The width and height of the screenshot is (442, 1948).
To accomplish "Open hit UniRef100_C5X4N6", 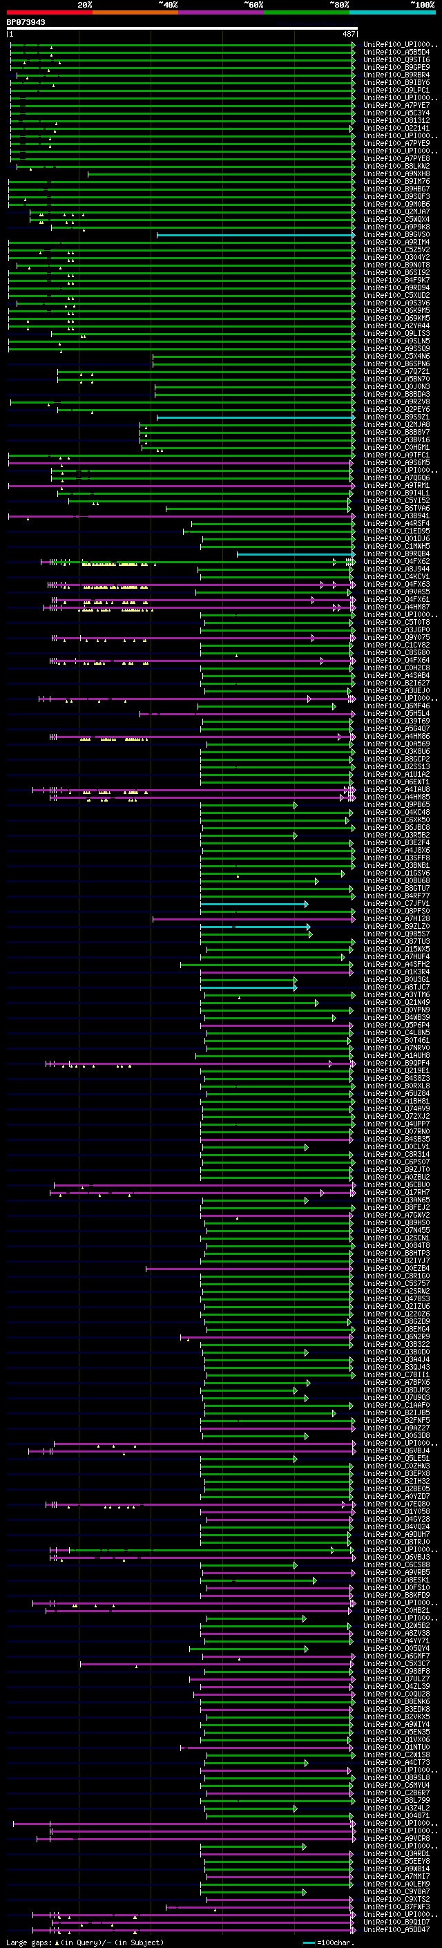I will [396, 356].
